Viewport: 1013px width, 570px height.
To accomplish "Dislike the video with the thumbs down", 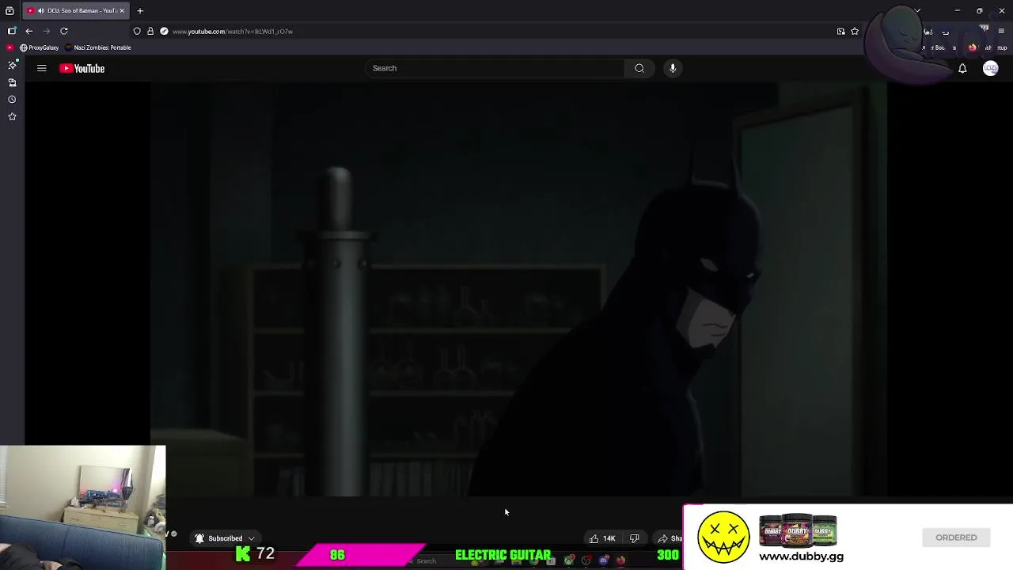I will point(634,538).
